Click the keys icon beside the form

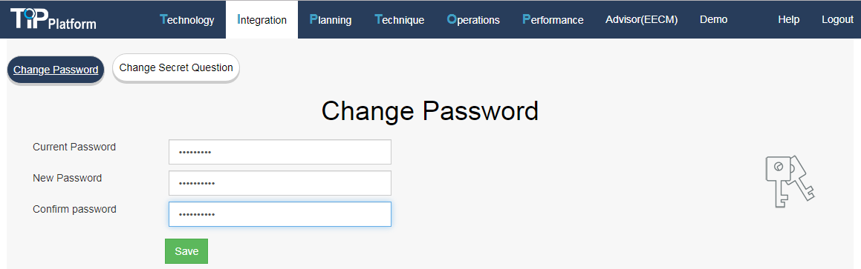(790, 182)
